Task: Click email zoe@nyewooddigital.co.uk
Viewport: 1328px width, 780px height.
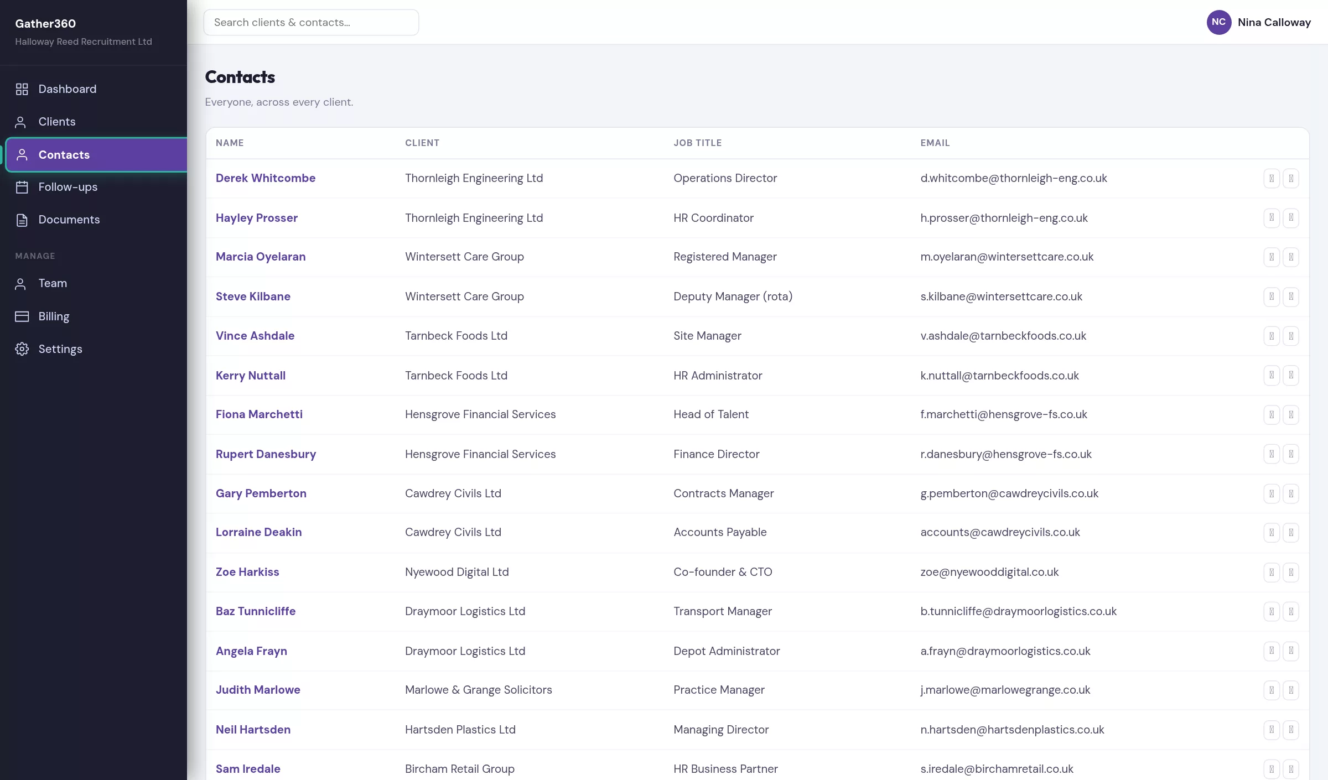Action: [989, 572]
